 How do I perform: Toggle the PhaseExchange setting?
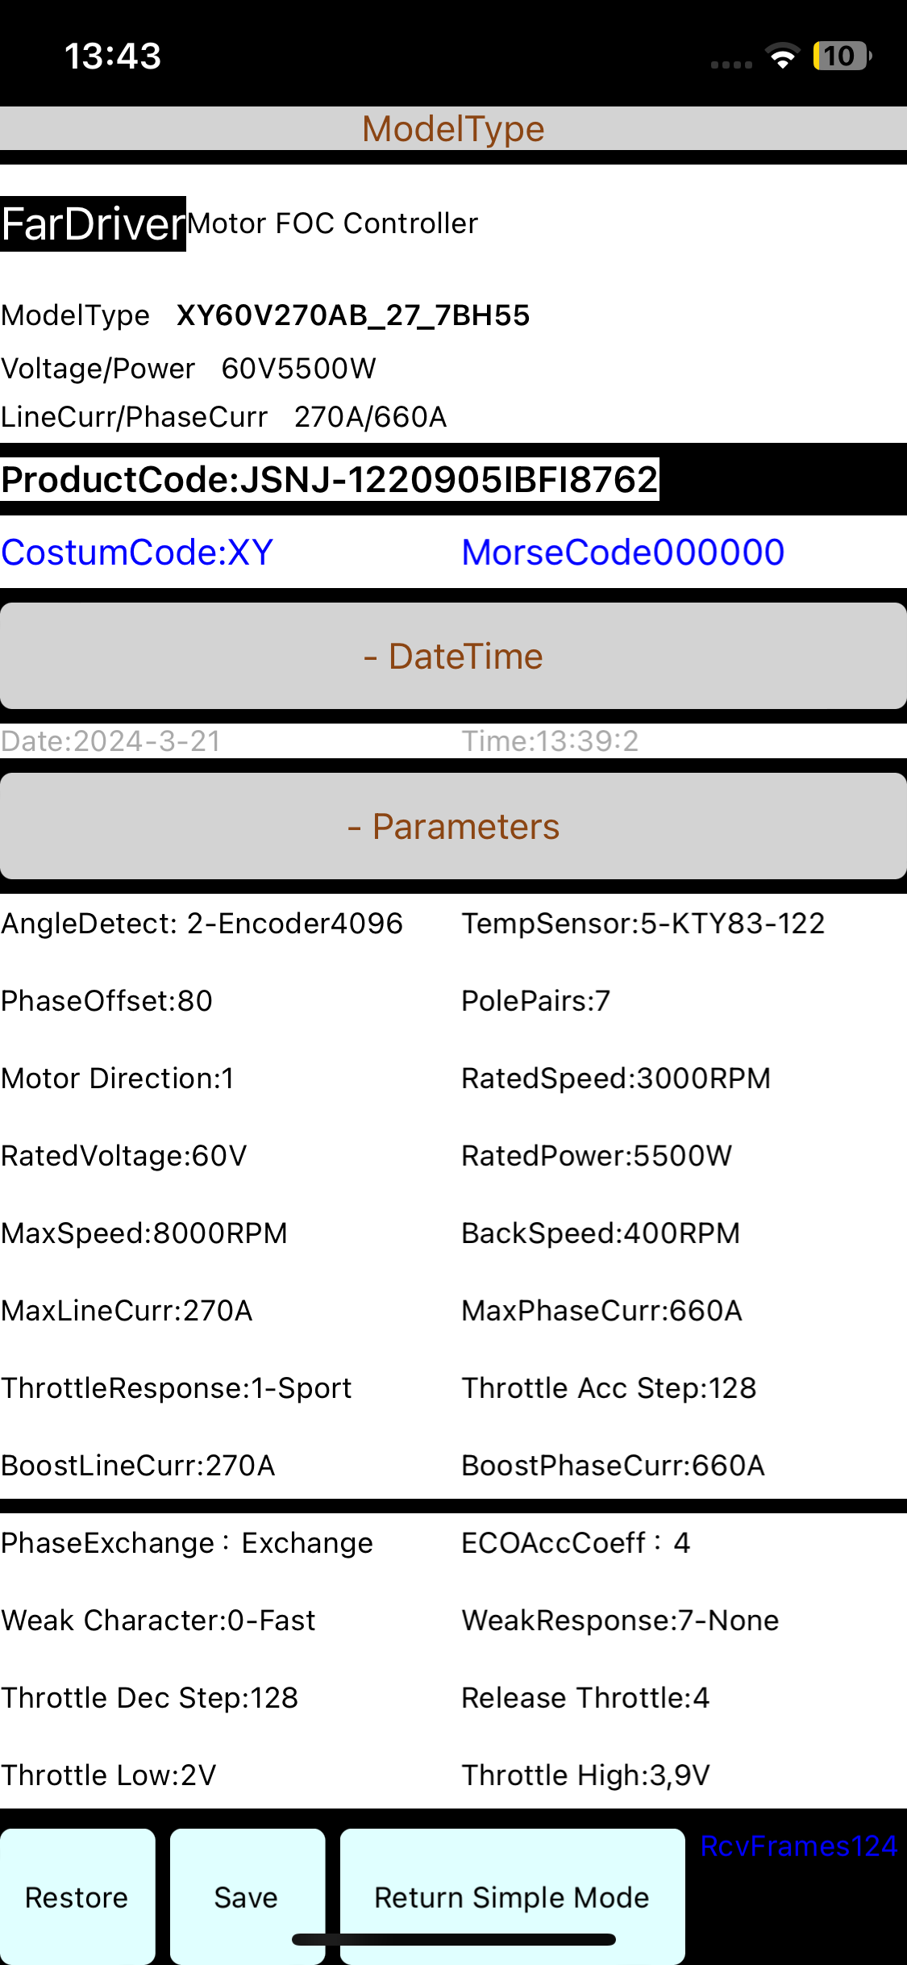tap(186, 1543)
